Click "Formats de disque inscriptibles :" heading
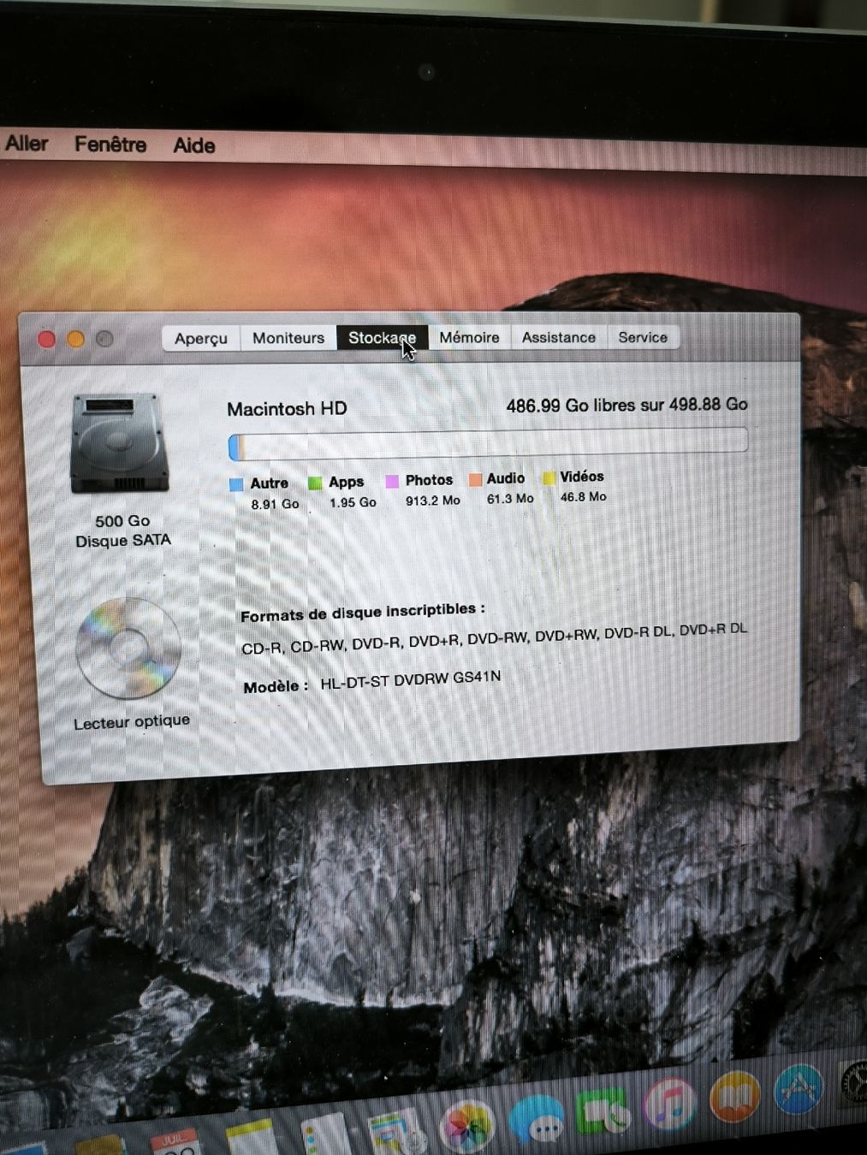 tap(363, 613)
